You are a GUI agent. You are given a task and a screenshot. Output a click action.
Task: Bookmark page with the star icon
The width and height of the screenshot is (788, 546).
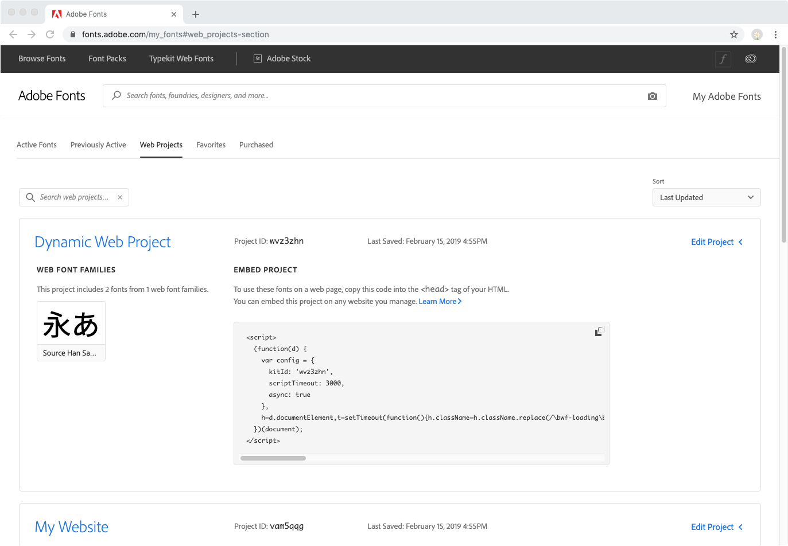733,34
